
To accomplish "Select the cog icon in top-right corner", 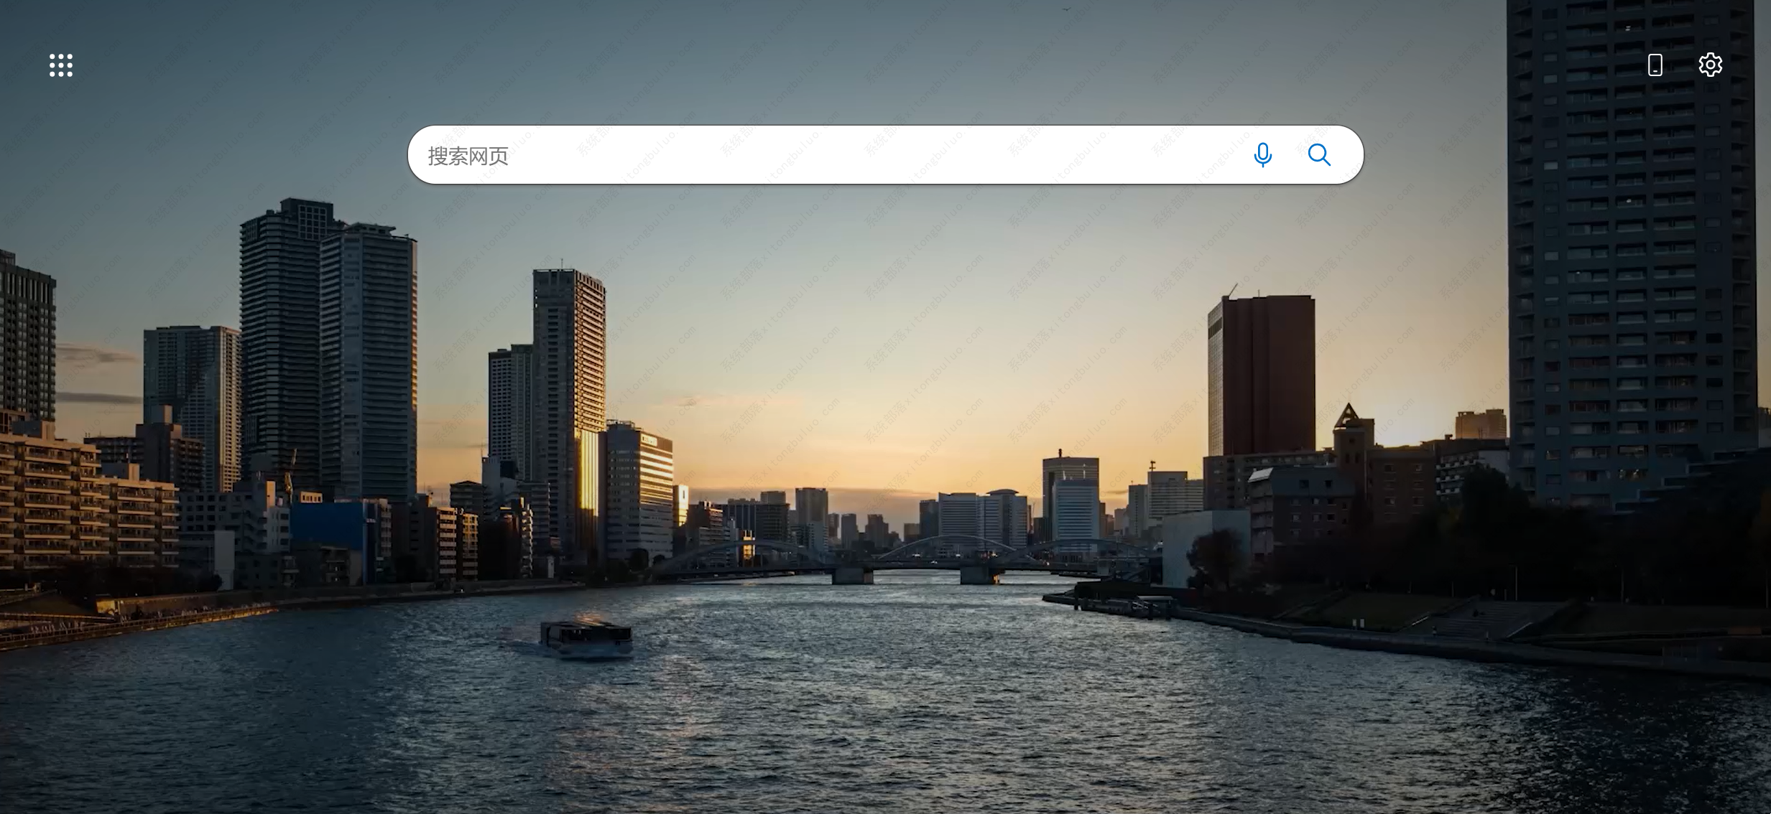I will click(1710, 65).
